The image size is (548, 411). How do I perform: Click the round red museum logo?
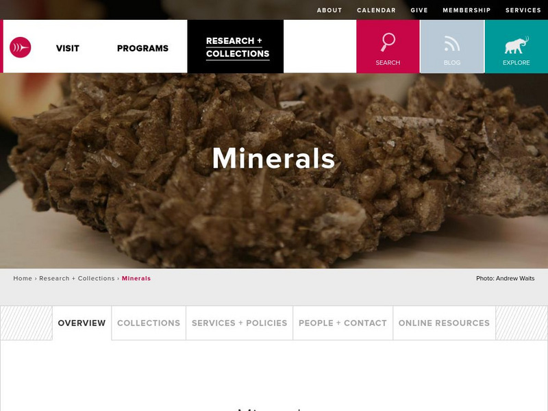(21, 47)
